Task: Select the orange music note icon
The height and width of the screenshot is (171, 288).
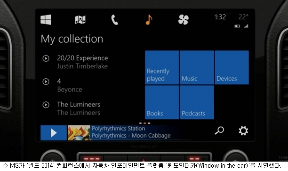Action: [x=149, y=19]
